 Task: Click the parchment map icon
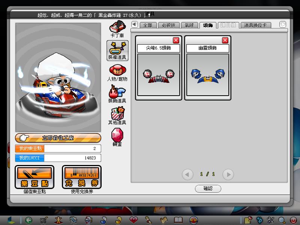(x=163, y=220)
